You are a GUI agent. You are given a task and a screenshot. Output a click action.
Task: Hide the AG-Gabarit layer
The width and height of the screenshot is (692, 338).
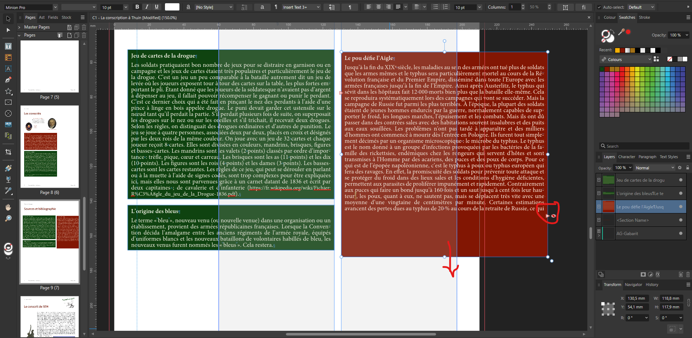(680, 233)
